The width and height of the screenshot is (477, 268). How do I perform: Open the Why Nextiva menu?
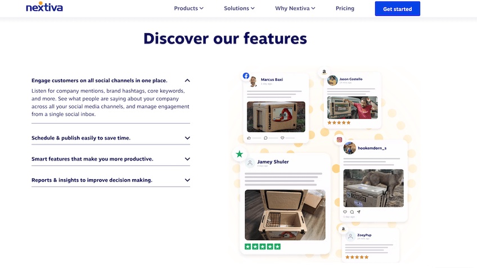coord(295,8)
